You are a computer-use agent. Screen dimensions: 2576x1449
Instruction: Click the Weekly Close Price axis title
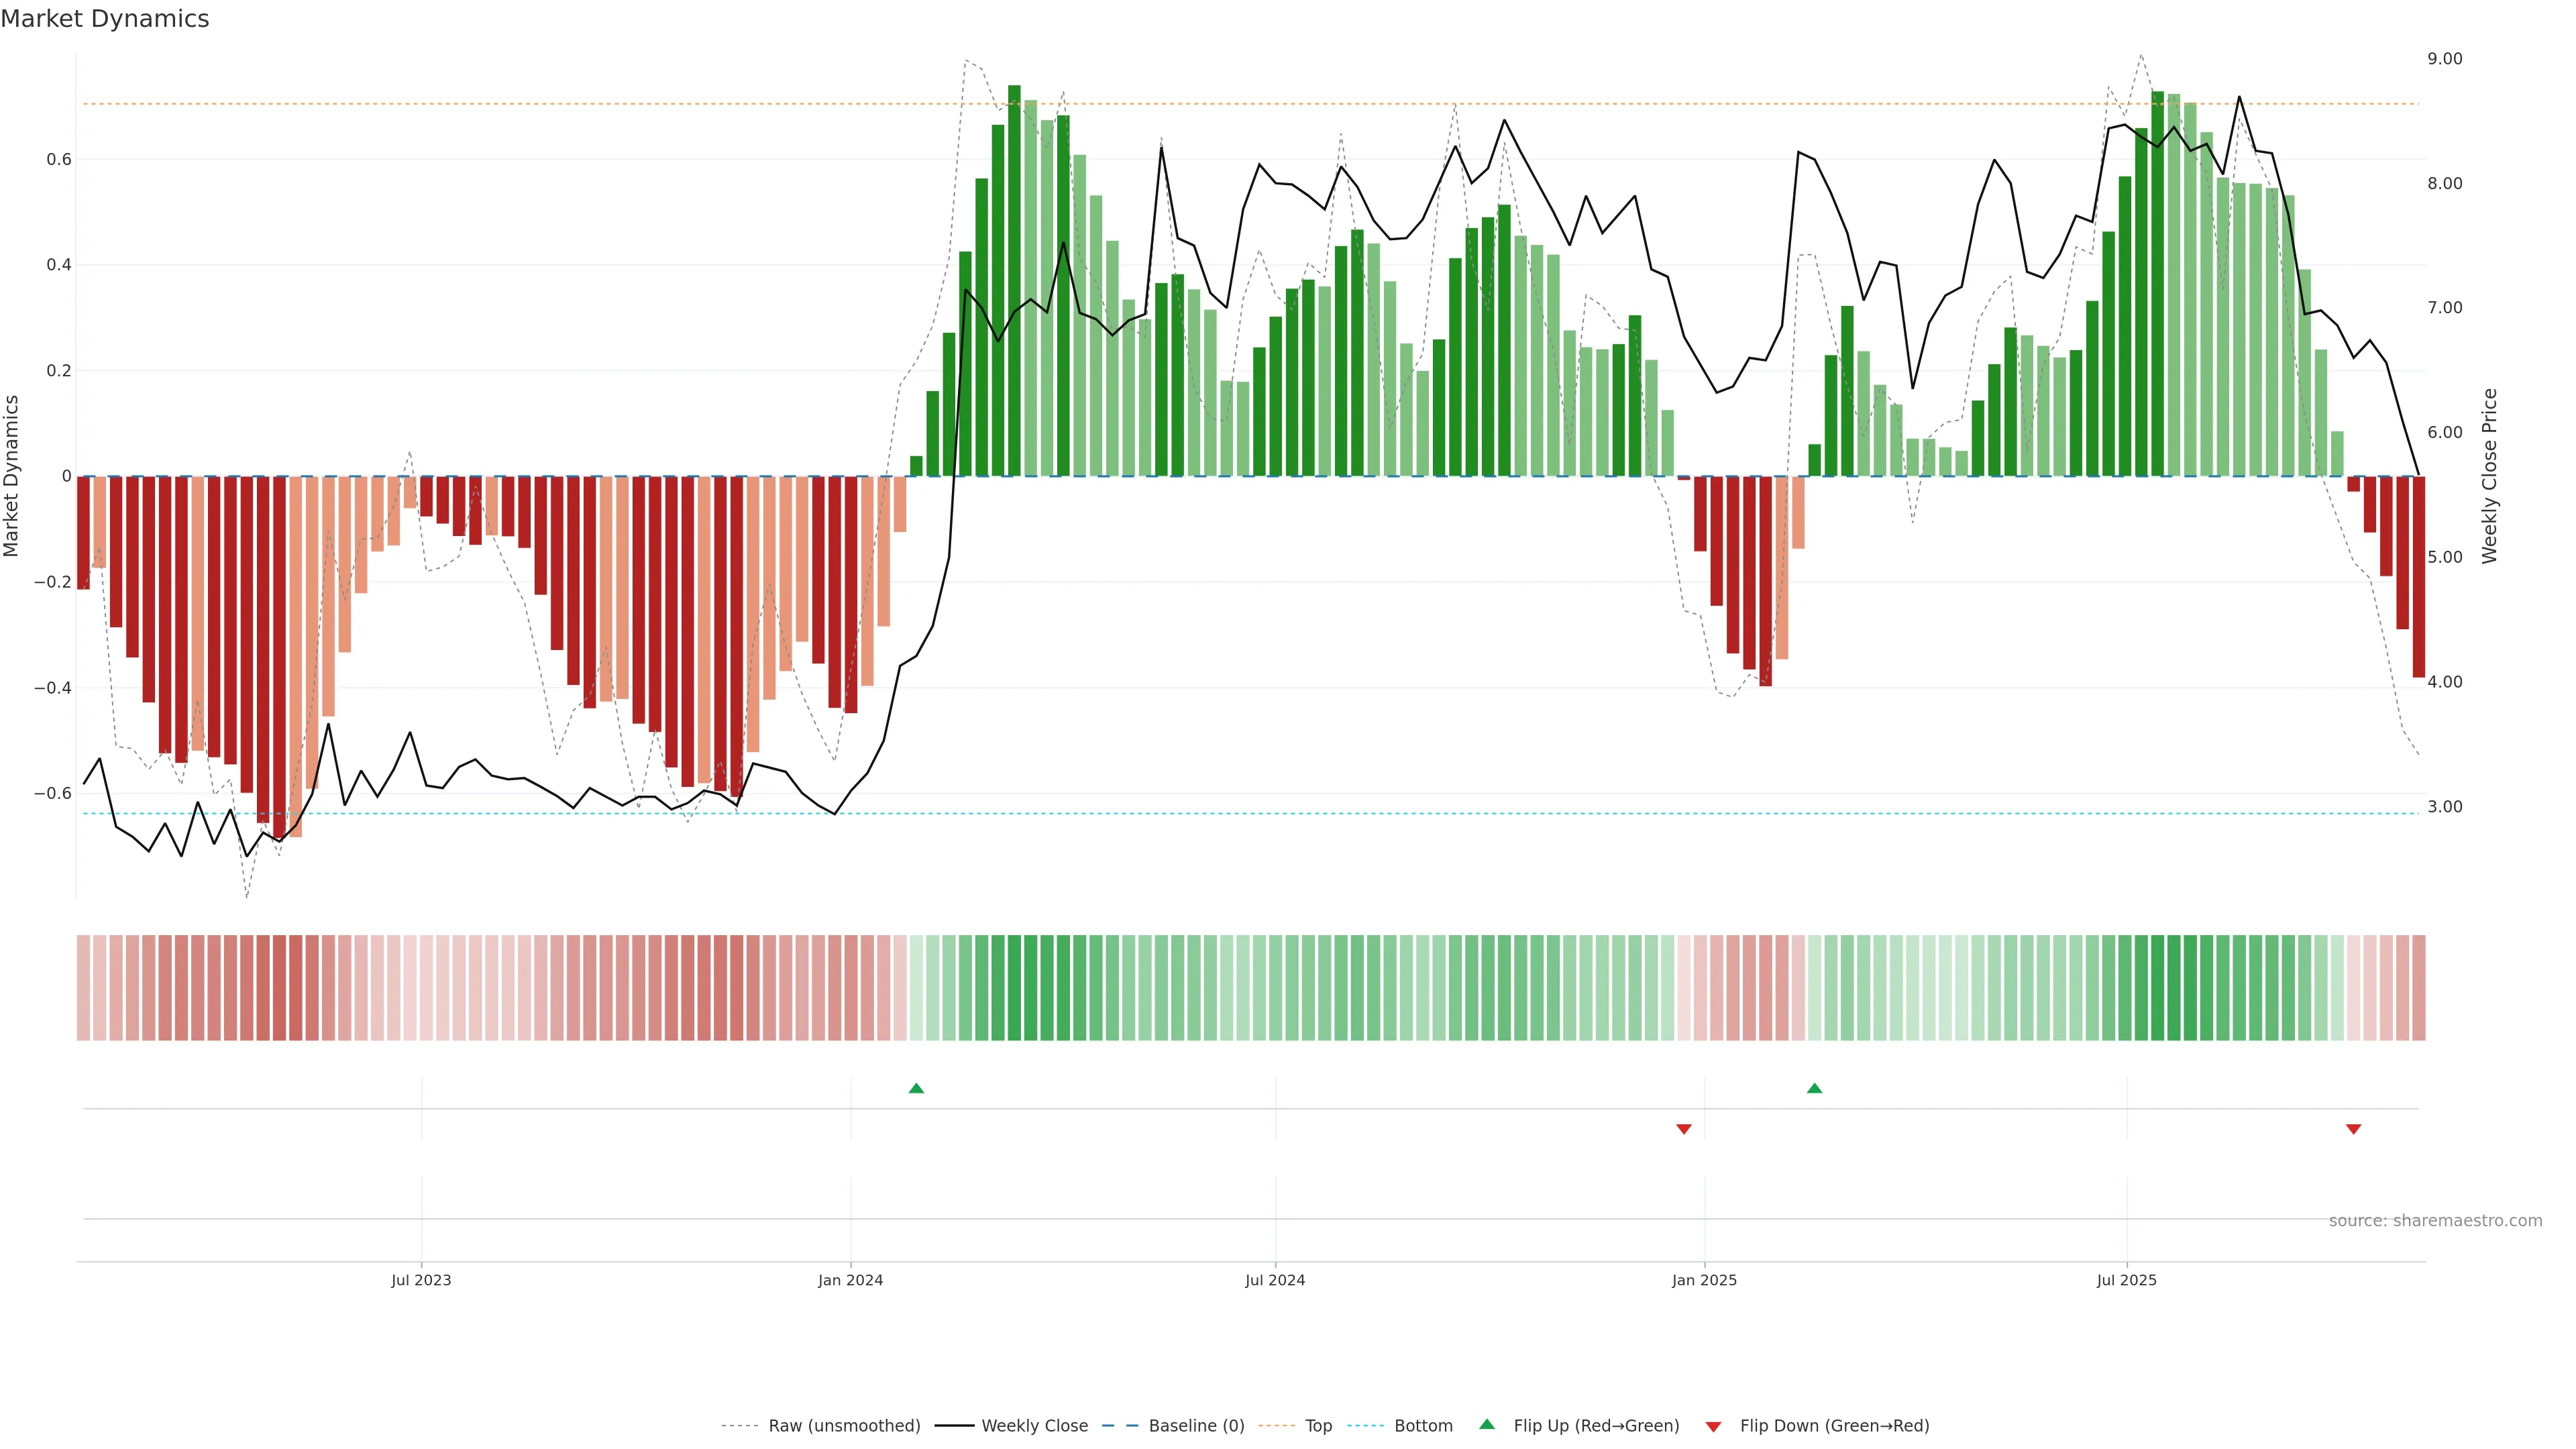[x=2489, y=476]
